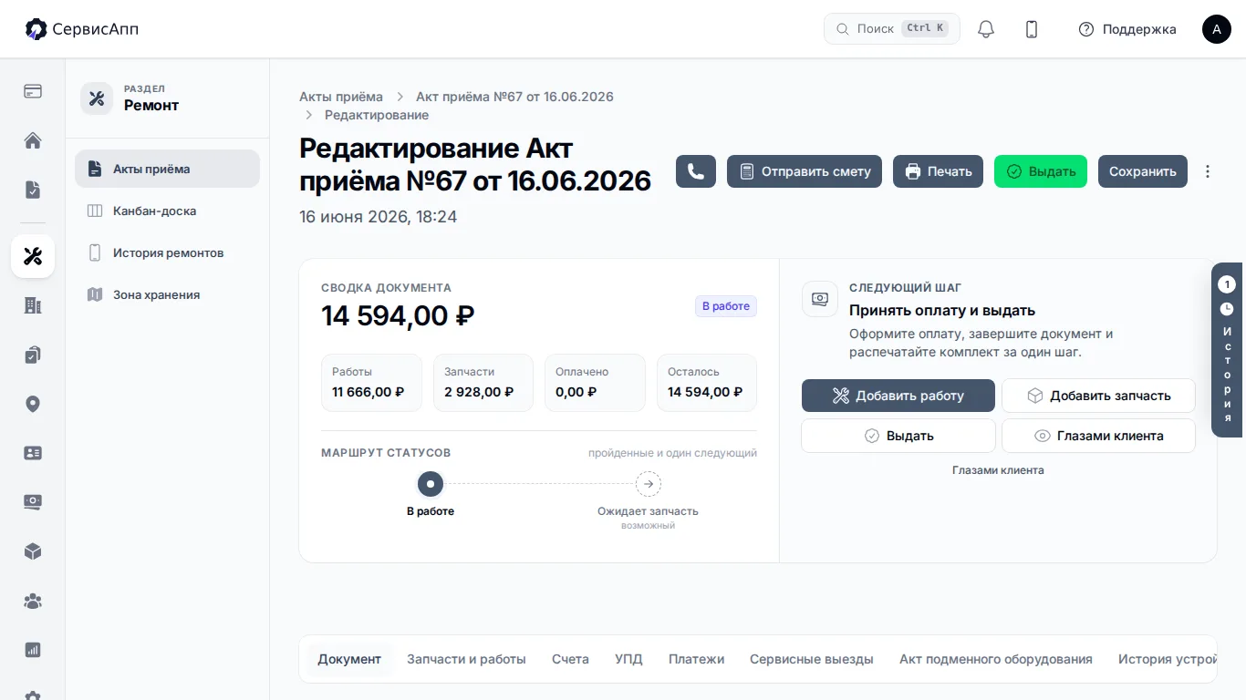Click the total 14 594,00 ₽ amount
This screenshot has height=700, width=1246.
point(398,315)
